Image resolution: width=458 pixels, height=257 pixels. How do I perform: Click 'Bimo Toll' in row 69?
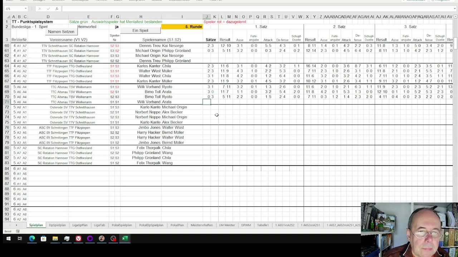coord(153,92)
